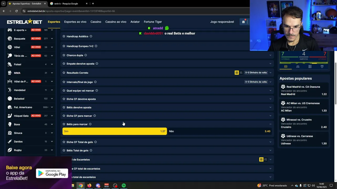This screenshot has height=189, width=337.
Task: Open a new browser tab
Action: (93, 3)
